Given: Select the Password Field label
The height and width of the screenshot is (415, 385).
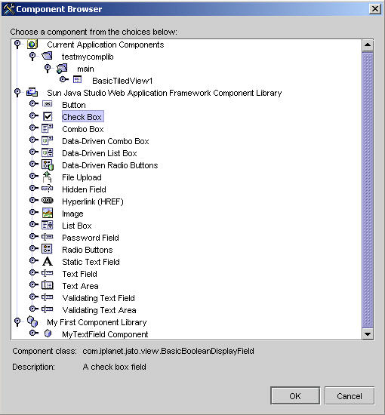Looking at the screenshot, I should pos(91,238).
